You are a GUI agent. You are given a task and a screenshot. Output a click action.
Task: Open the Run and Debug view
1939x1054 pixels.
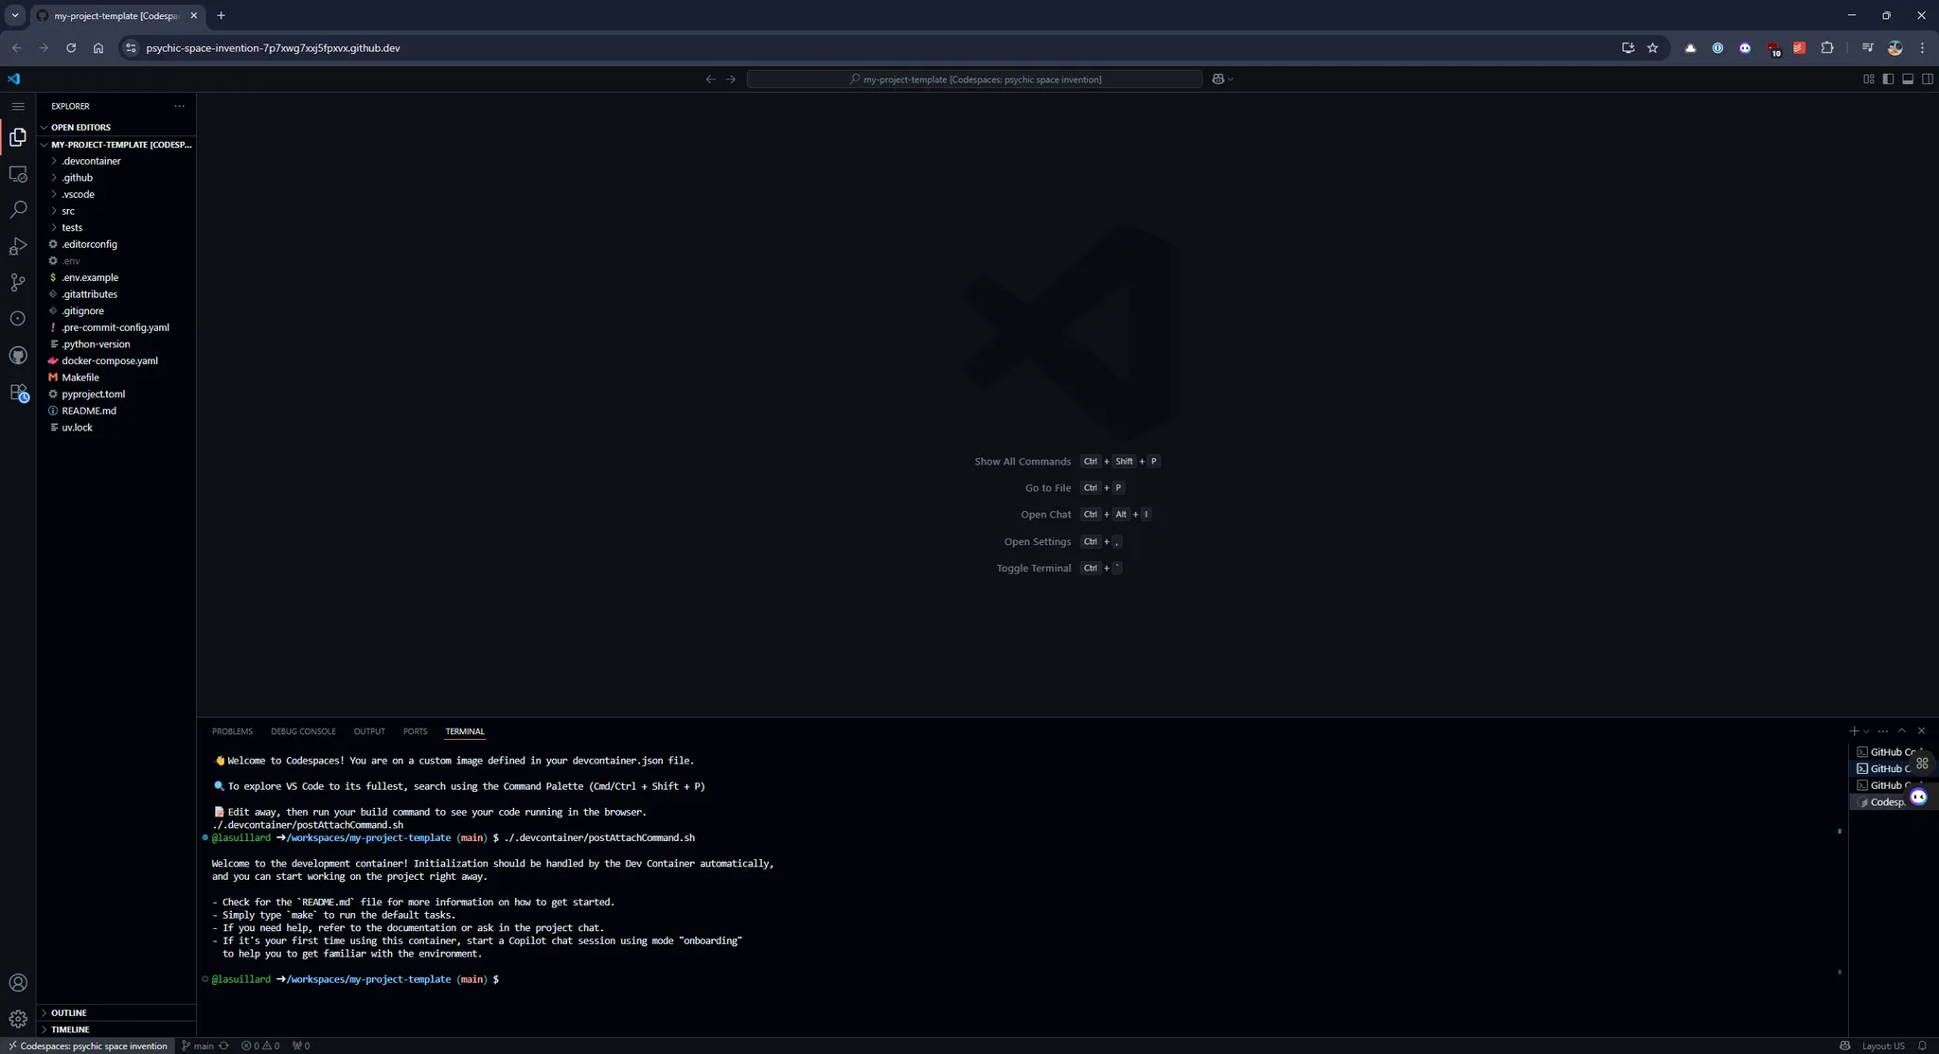(x=18, y=247)
